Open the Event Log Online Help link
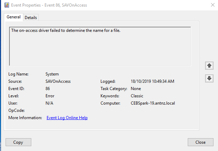 pos(67,118)
